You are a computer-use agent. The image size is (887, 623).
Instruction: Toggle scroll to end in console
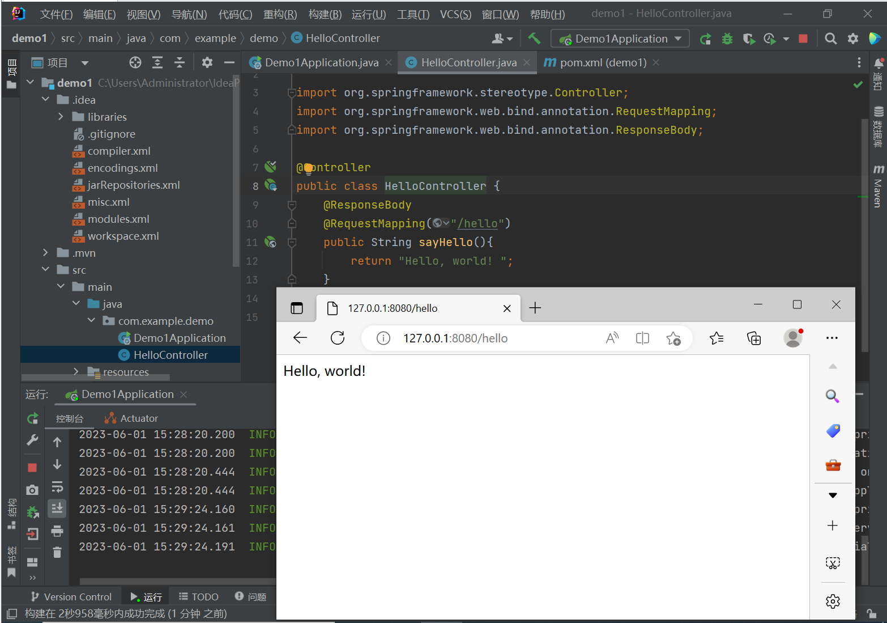pyautogui.click(x=57, y=508)
